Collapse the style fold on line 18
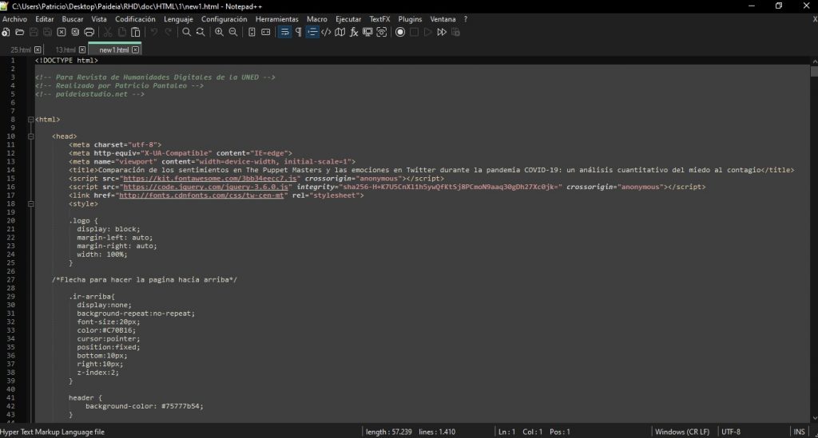This screenshot has height=438, width=818. tap(31, 203)
